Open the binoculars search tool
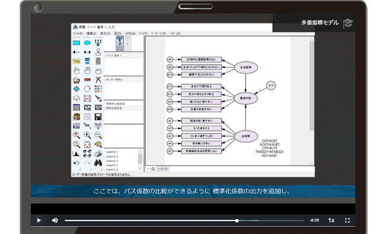Viewport: 388px width, 234px height. pos(99,163)
